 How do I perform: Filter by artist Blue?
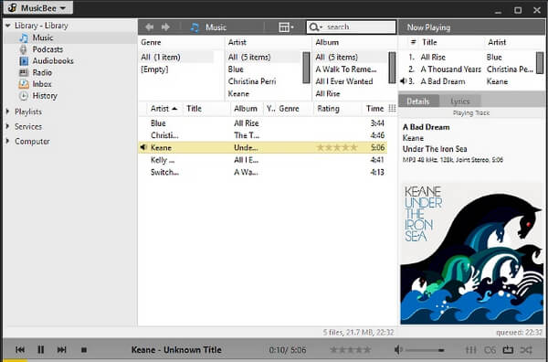coord(236,69)
